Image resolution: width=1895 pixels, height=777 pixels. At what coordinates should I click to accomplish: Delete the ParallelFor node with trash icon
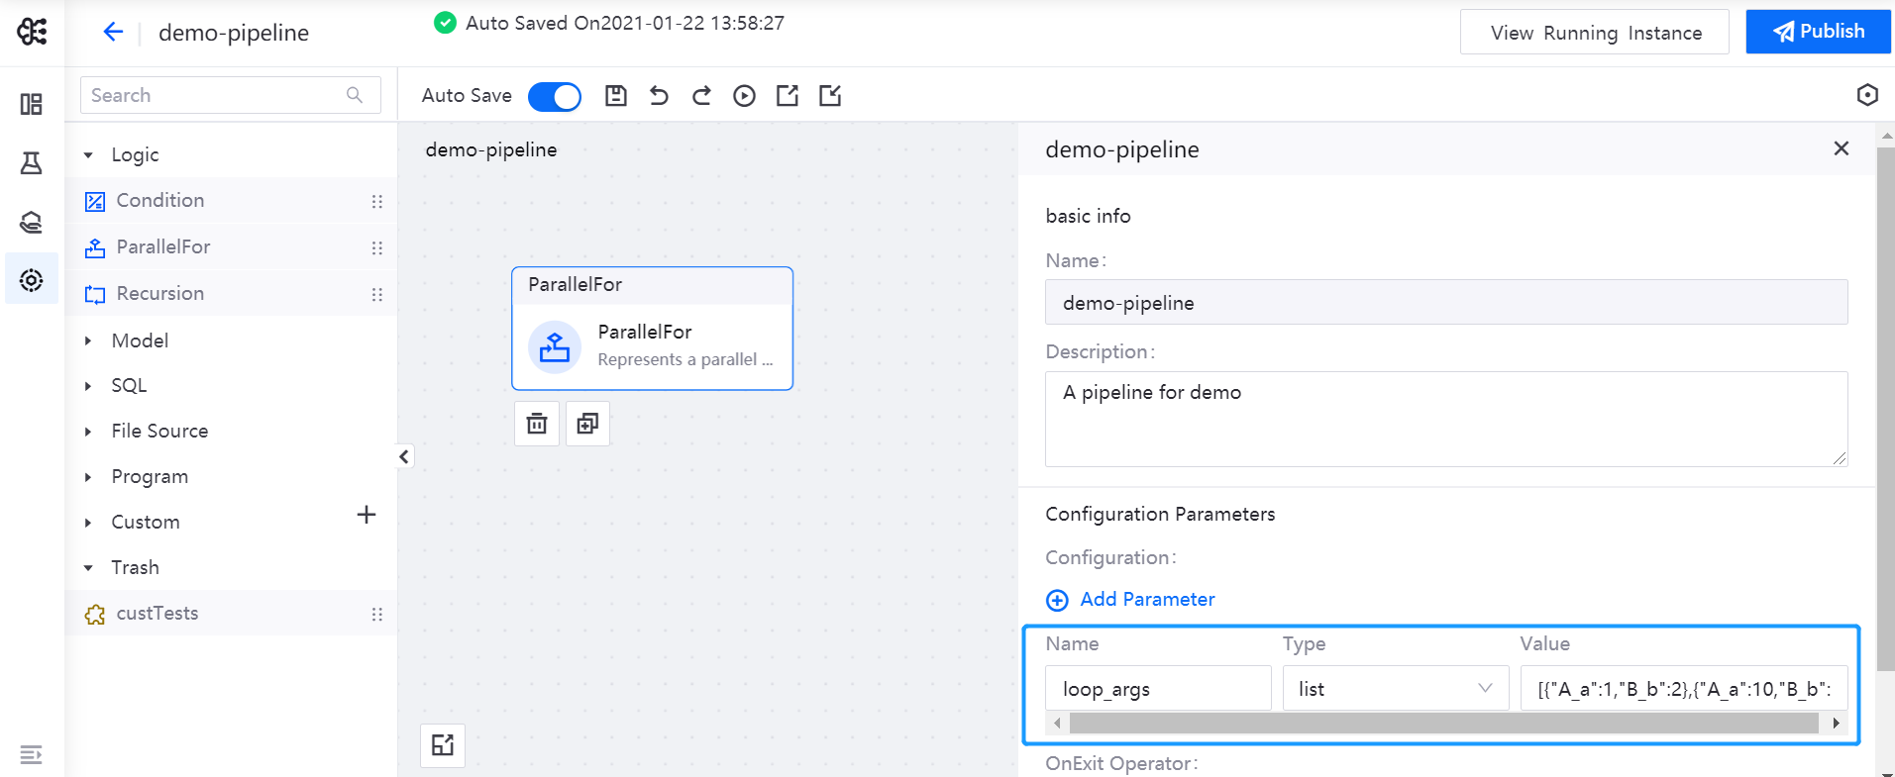pyautogui.click(x=537, y=424)
